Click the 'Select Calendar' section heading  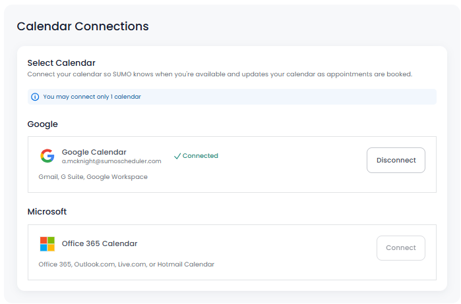(61, 63)
